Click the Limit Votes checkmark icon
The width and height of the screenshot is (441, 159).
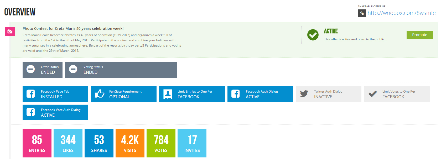point(372,94)
